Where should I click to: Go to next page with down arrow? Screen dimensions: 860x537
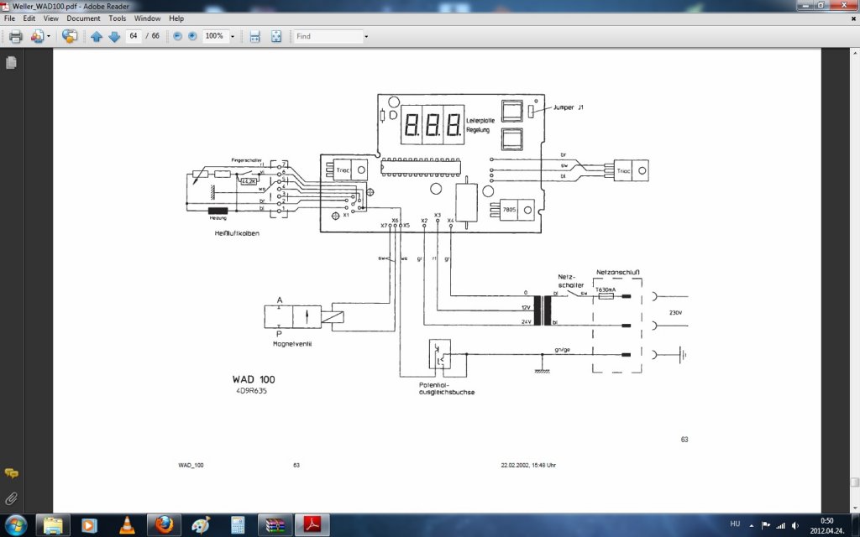[114, 37]
